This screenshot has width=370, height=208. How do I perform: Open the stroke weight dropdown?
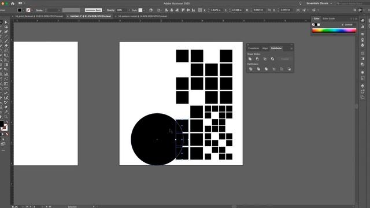click(59, 10)
